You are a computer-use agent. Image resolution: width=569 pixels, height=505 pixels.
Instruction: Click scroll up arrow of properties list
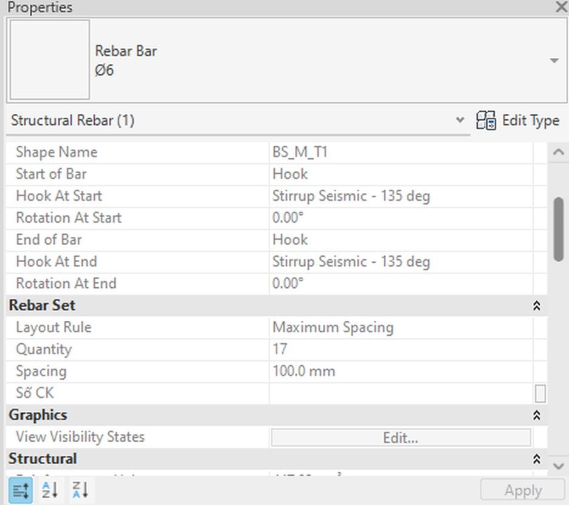tap(558, 152)
